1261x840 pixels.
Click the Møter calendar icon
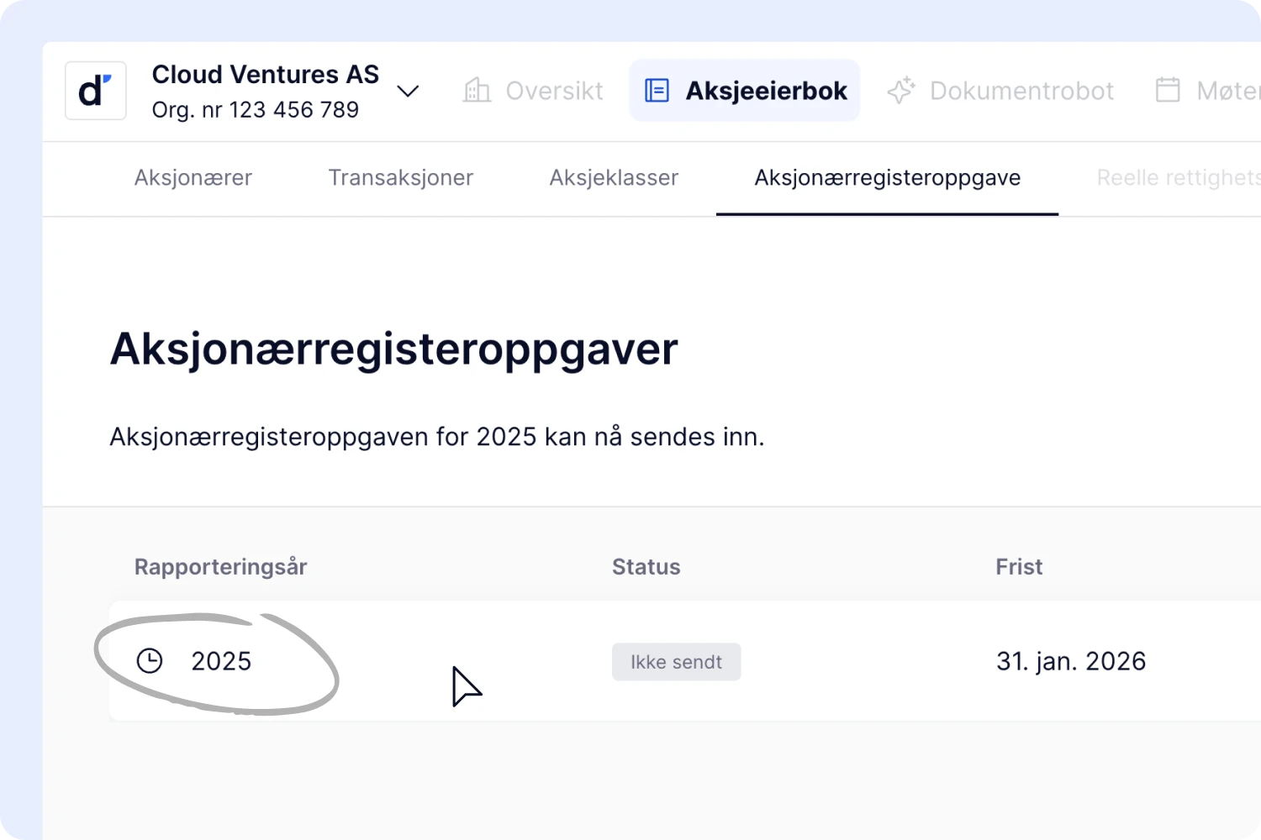(1168, 90)
